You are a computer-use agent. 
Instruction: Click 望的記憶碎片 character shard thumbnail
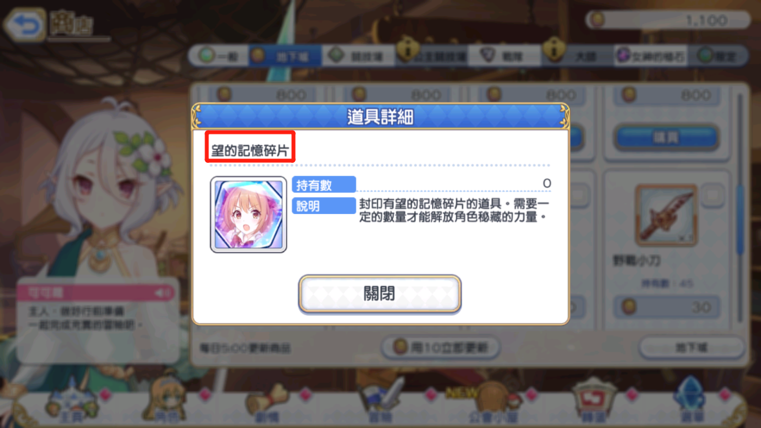pos(248,214)
